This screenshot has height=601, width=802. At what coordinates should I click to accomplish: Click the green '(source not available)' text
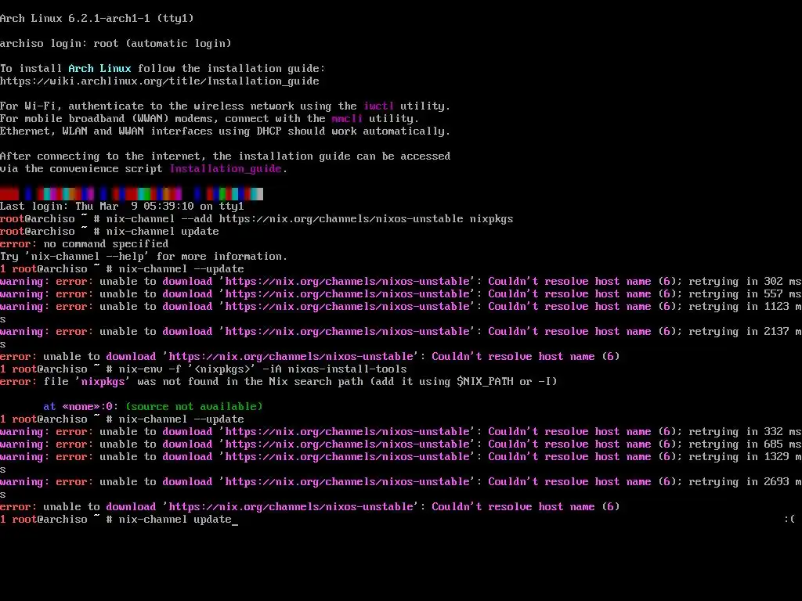(x=194, y=407)
